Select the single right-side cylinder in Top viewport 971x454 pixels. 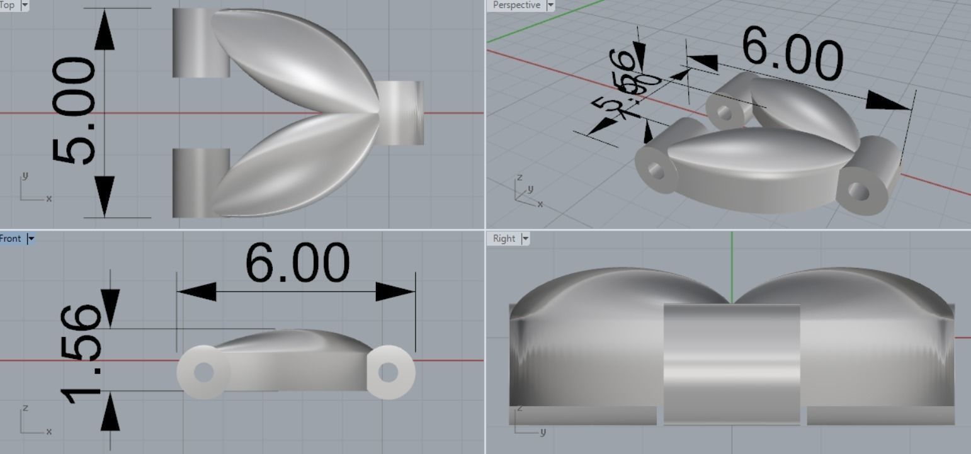pos(402,113)
